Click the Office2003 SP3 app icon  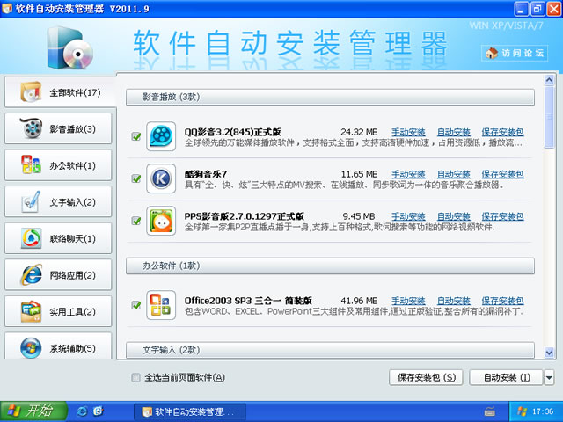161,305
